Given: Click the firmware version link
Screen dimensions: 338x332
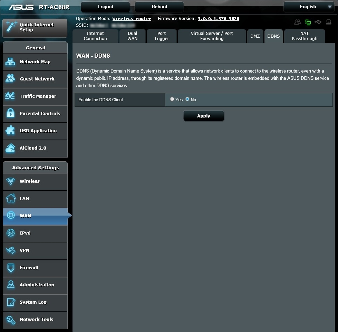Looking at the screenshot, I should tap(218, 19).
